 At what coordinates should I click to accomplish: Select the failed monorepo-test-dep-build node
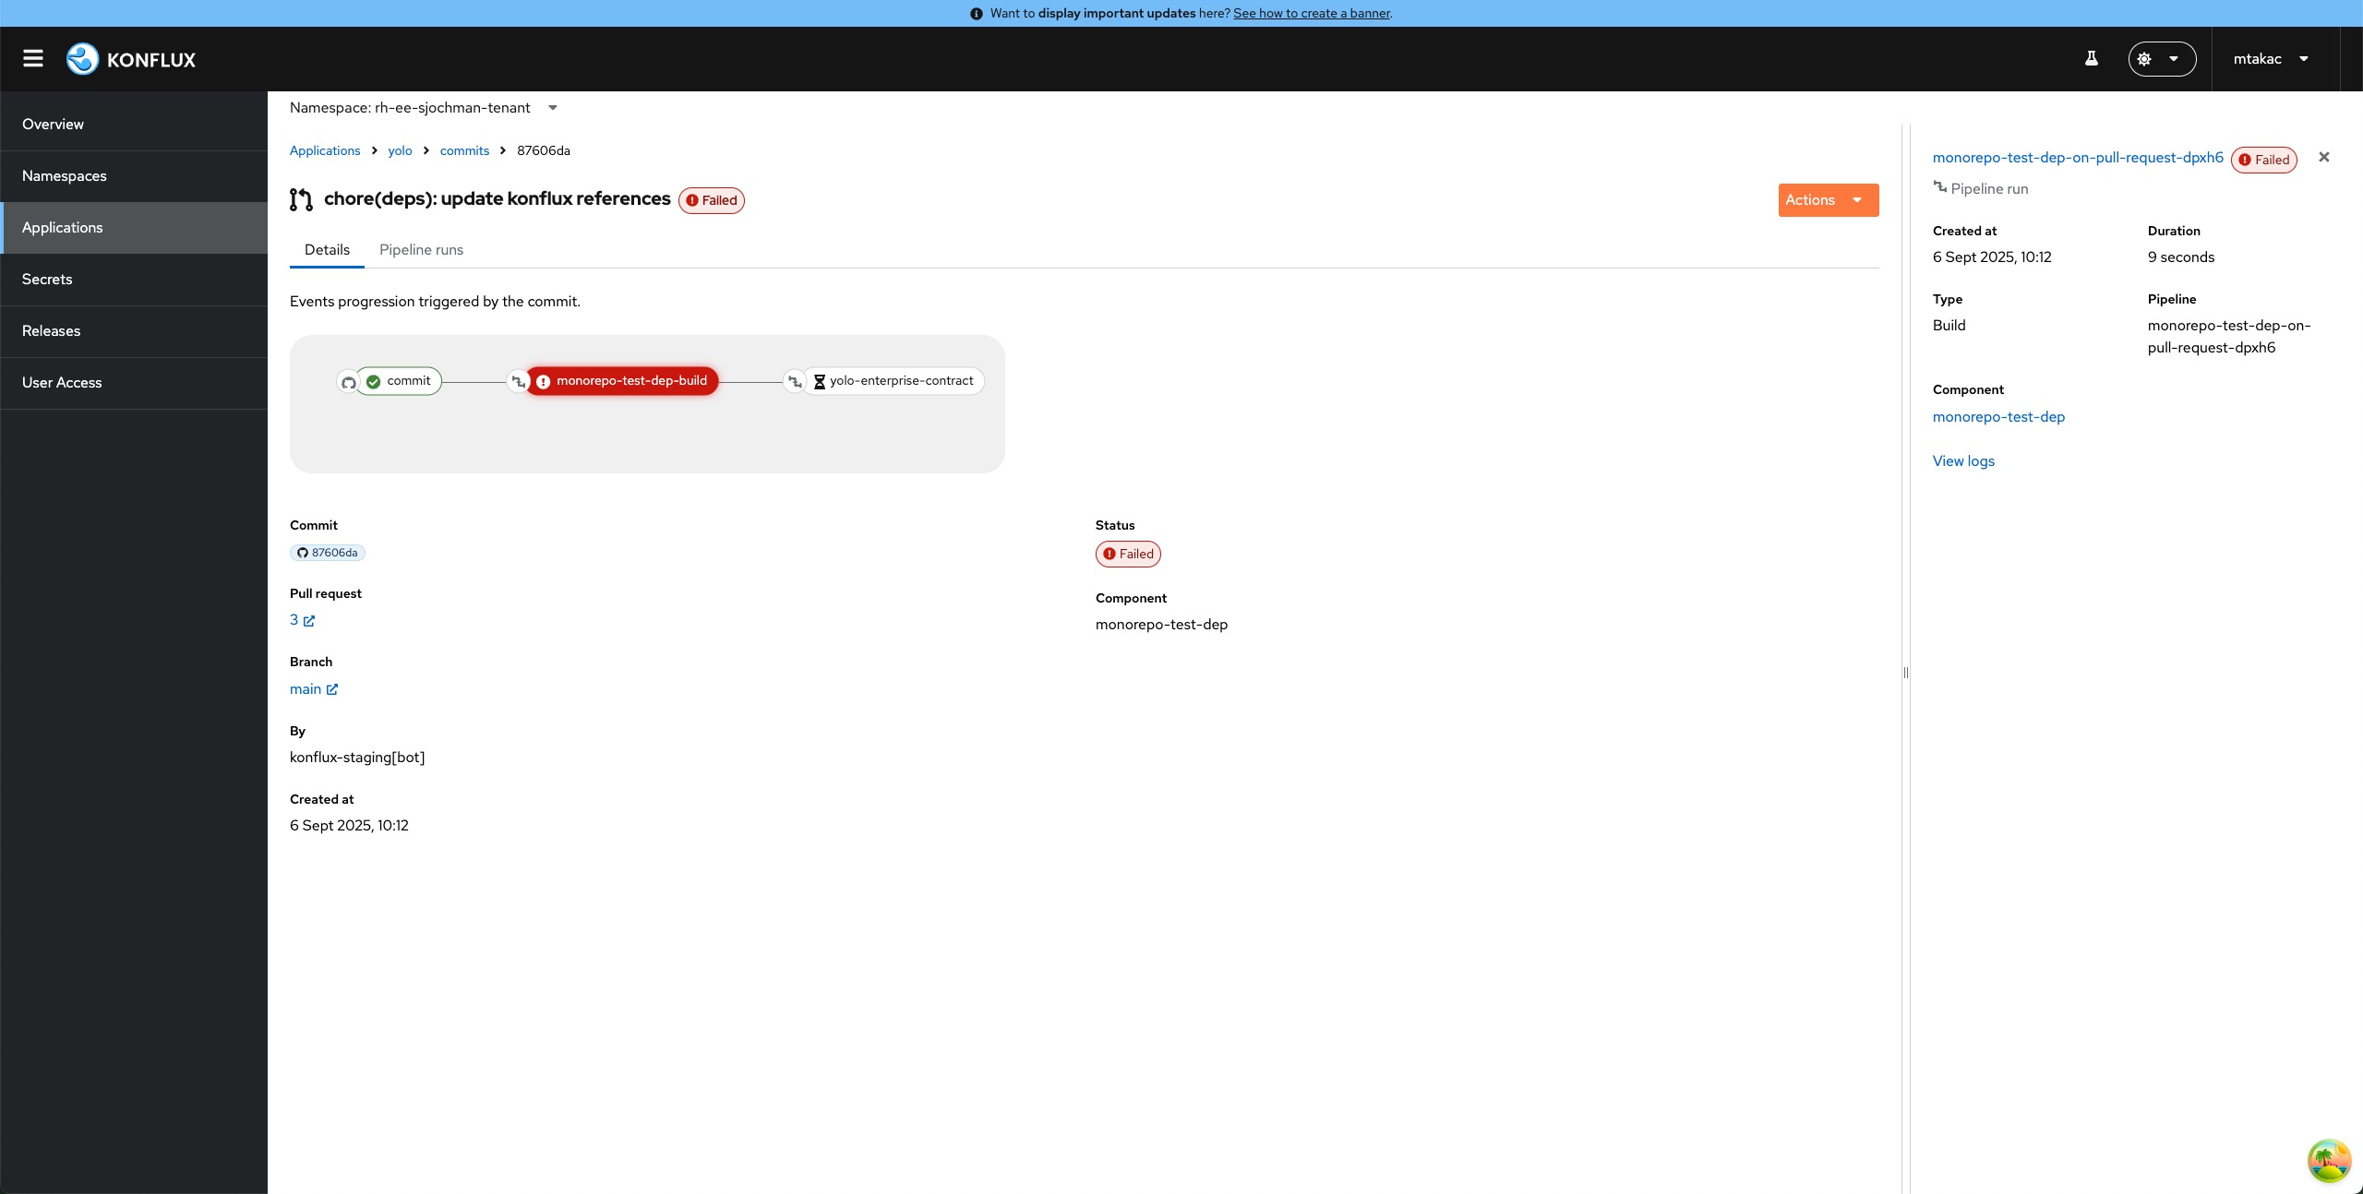click(x=623, y=381)
